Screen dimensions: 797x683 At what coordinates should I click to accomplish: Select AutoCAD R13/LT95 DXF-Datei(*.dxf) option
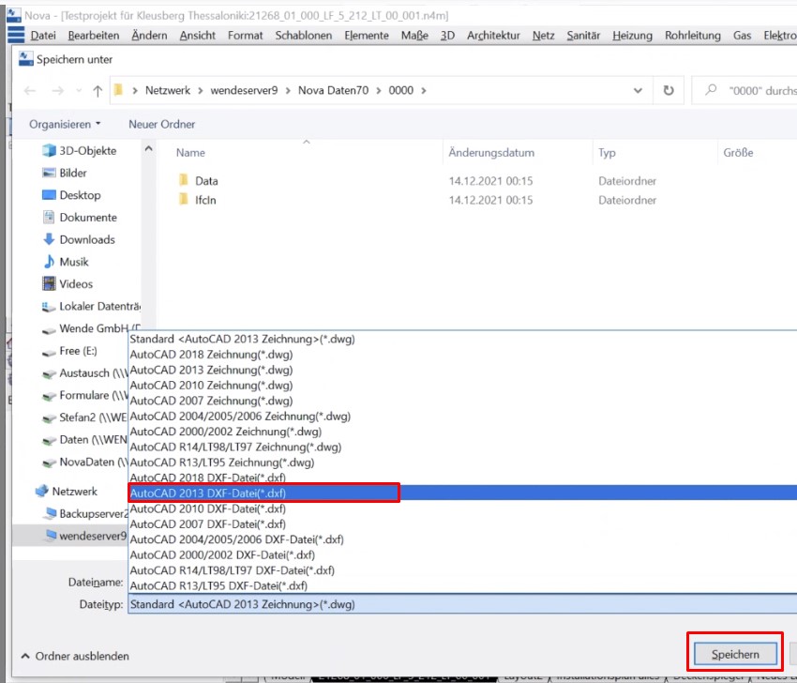462,585
